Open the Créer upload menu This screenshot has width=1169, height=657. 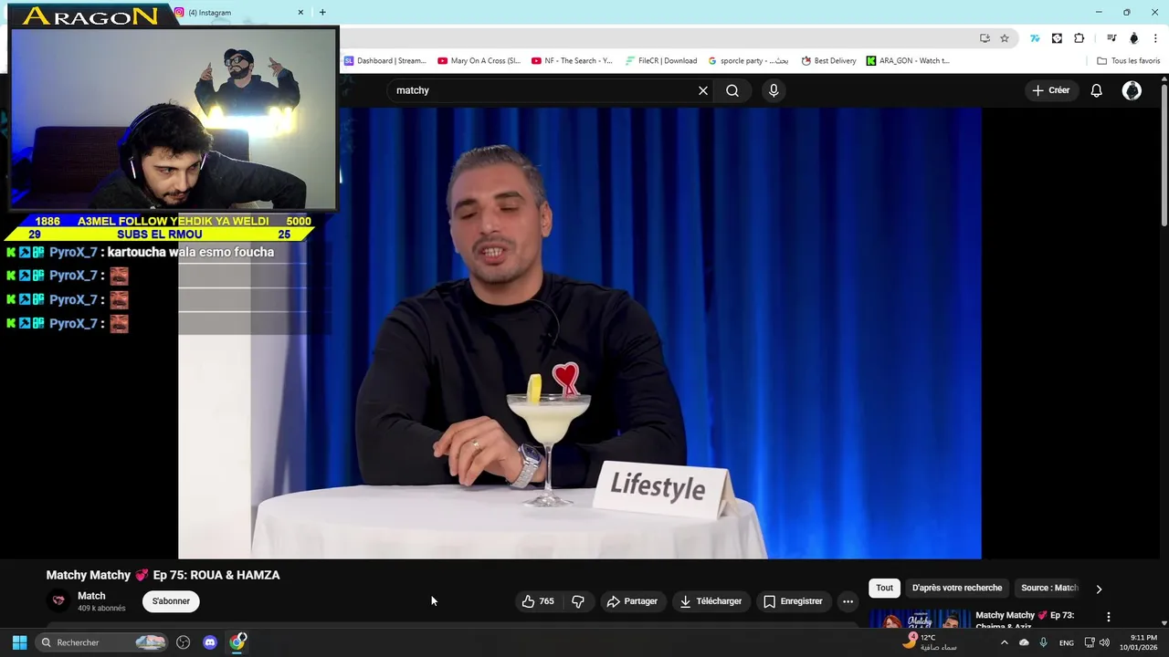tap(1051, 90)
